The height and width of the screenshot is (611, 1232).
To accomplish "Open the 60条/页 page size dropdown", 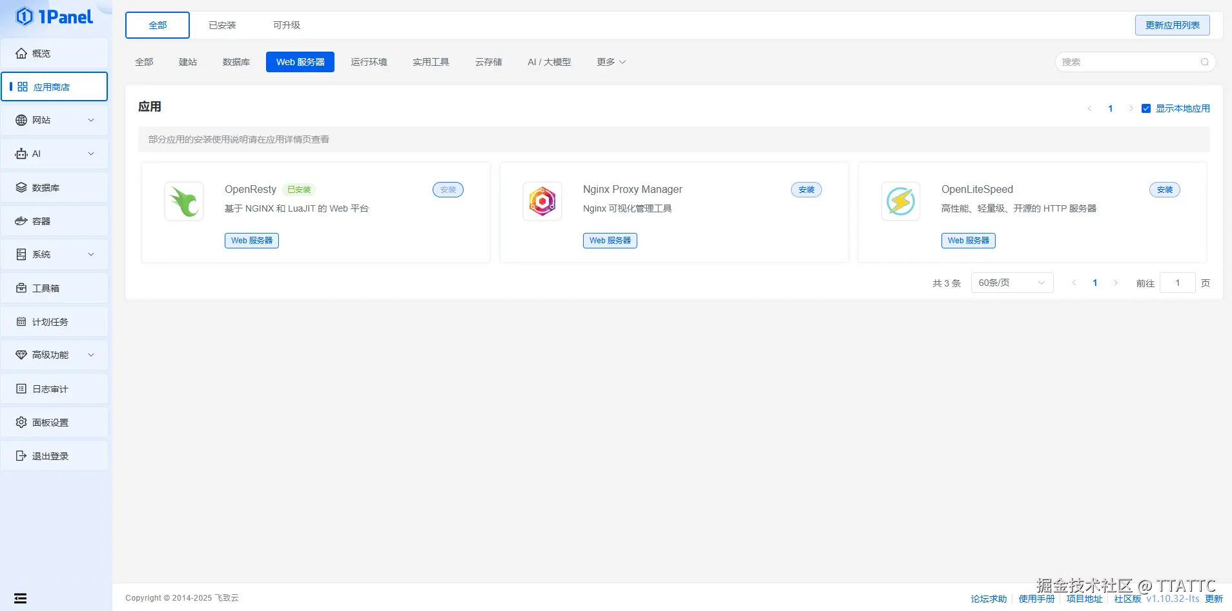I will [1012, 283].
